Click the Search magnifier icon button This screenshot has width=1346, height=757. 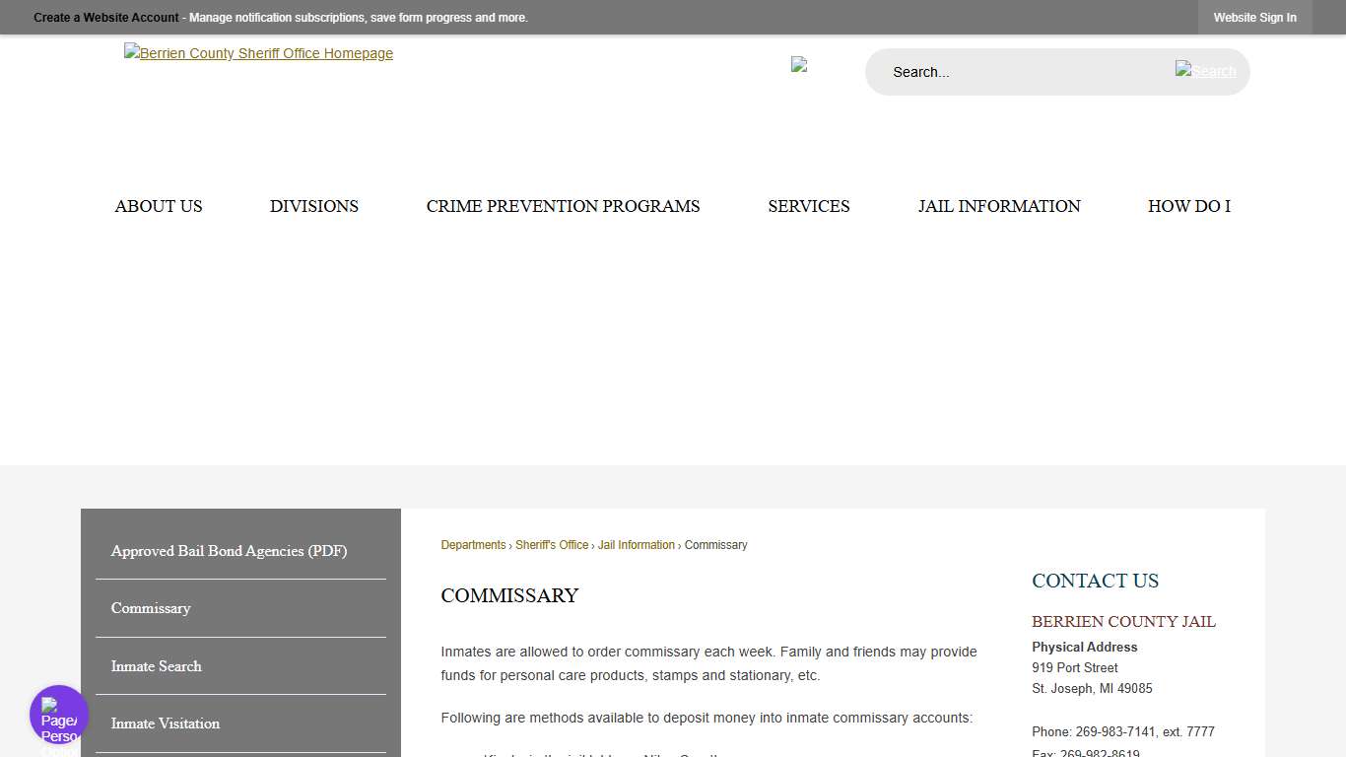click(1205, 70)
